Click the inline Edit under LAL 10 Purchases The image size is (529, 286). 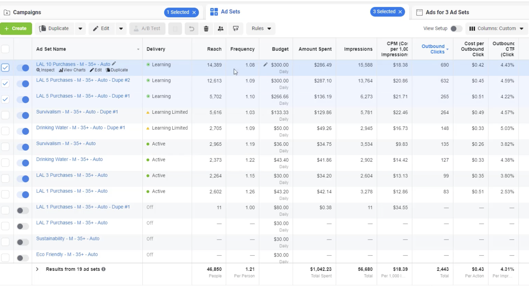pyautogui.click(x=96, y=70)
